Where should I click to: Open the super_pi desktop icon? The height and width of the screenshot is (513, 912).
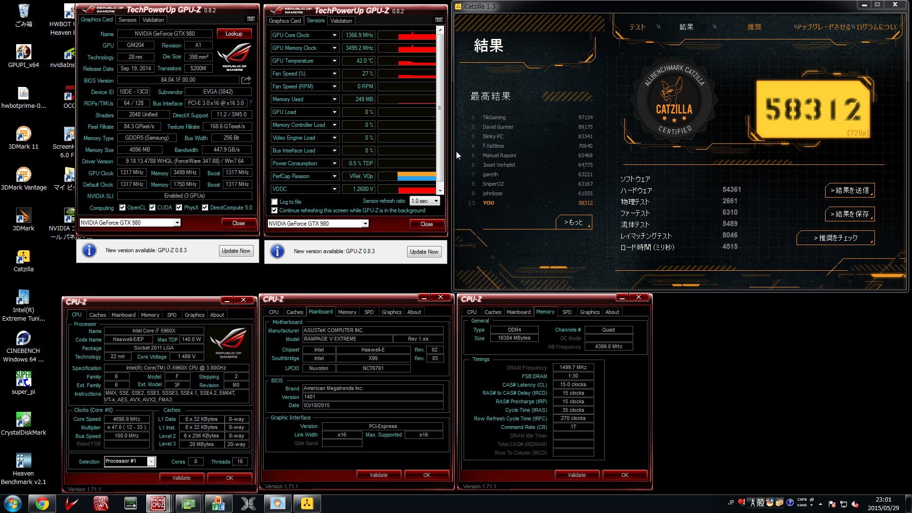[23, 383]
